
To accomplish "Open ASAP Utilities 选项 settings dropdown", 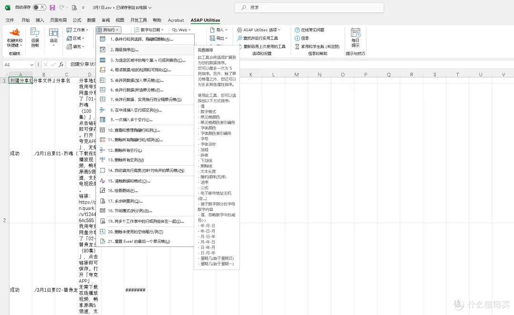I will [x=258, y=30].
